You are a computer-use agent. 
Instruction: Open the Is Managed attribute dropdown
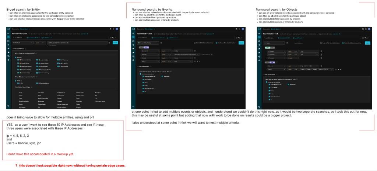pos(277,51)
